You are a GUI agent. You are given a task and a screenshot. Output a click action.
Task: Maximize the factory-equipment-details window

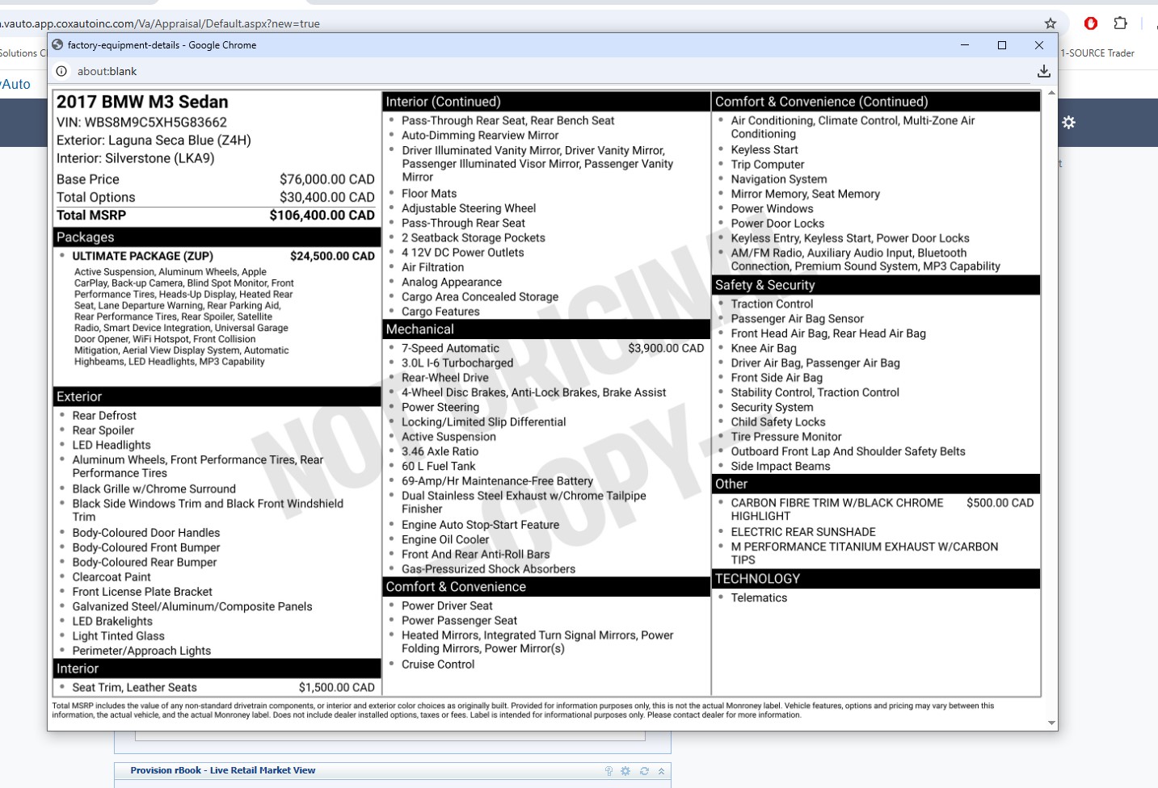pos(1002,45)
